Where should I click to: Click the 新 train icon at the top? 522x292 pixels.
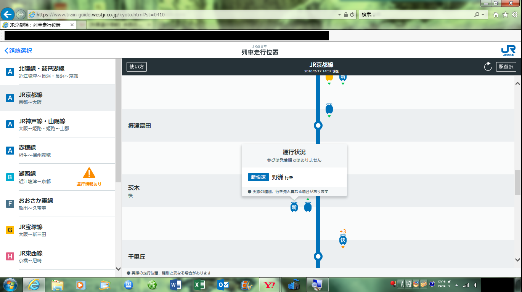pos(343,78)
